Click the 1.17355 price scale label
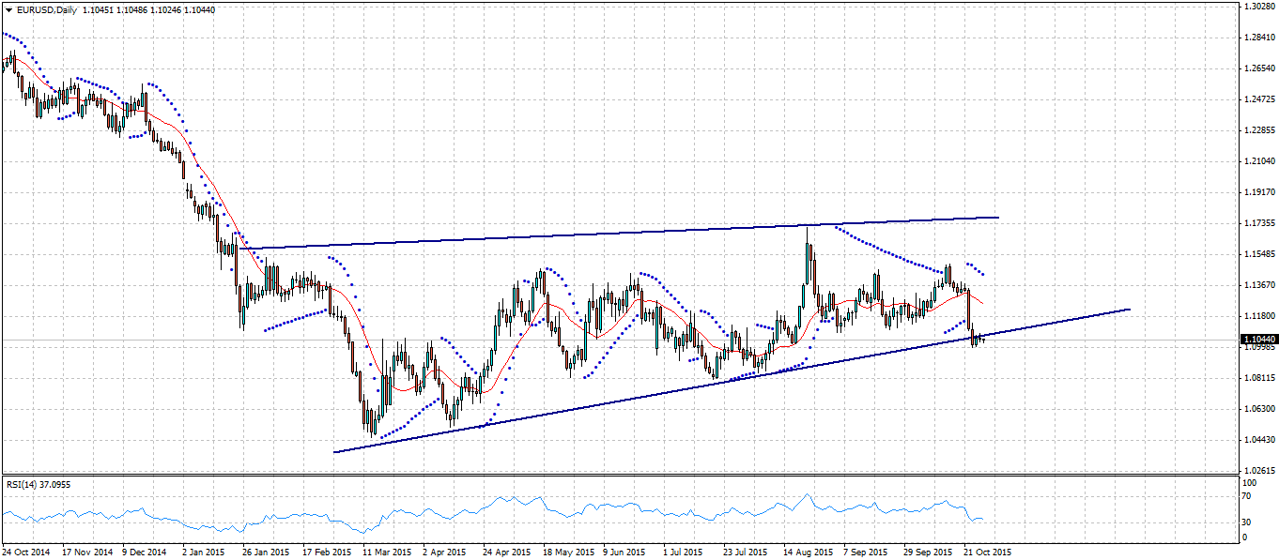Screen dimensions: 1279x560 (1258, 223)
